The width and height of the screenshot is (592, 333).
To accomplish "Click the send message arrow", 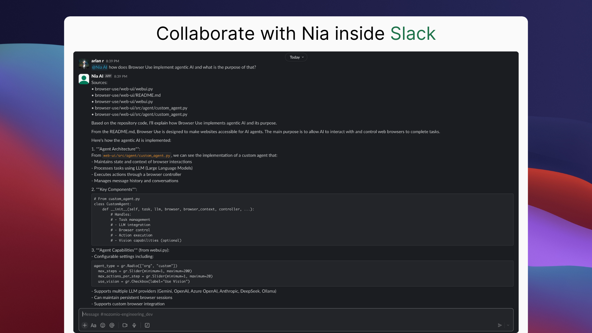I will 500,325.
